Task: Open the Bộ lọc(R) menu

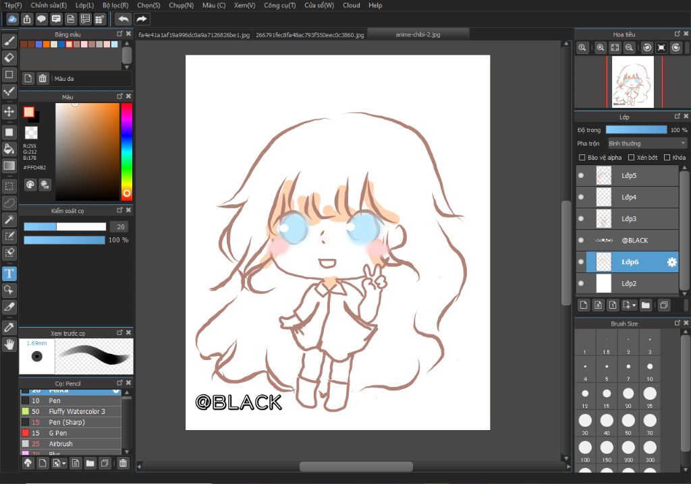Action: pos(115,5)
